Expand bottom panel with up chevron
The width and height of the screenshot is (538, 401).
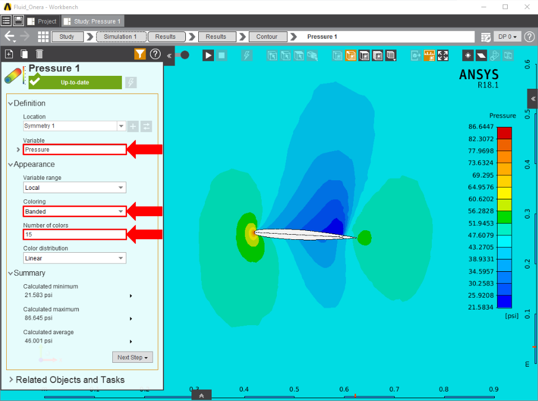click(x=202, y=395)
